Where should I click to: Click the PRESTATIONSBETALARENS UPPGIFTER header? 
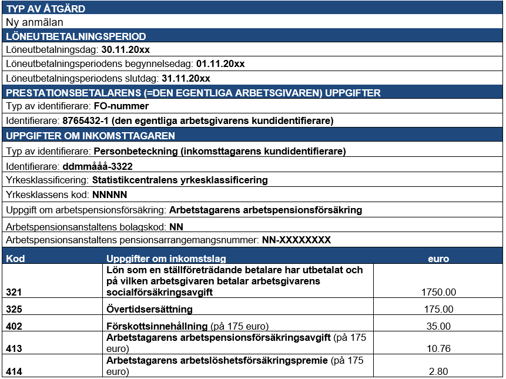tap(193, 93)
